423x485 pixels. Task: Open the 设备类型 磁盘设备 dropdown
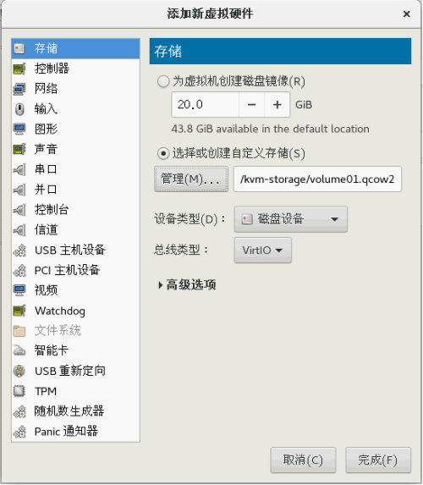[291, 219]
